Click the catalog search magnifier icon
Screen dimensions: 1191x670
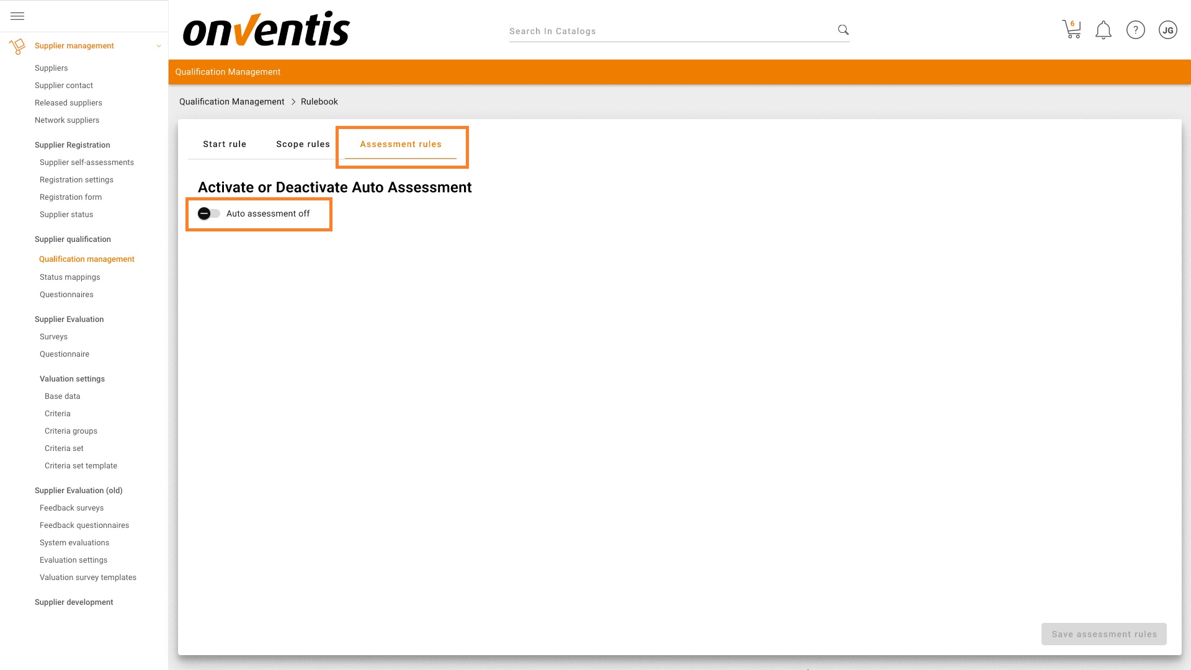[x=842, y=29]
